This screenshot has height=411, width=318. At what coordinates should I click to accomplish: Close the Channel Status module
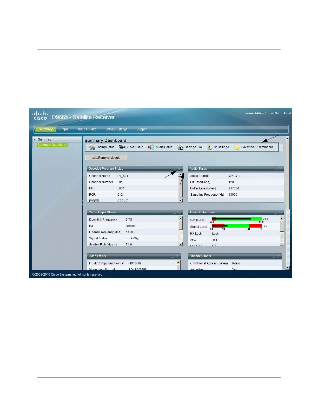point(278,256)
